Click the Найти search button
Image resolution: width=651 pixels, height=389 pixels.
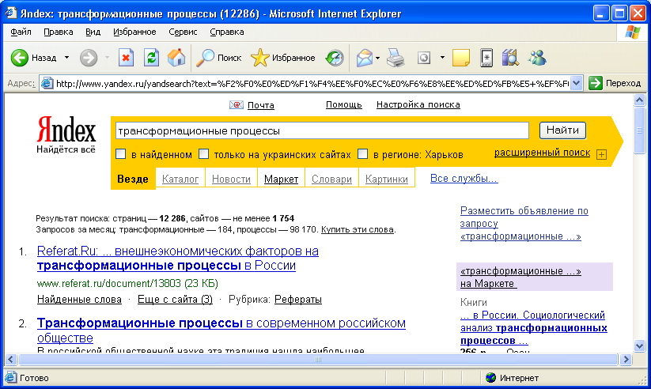coord(562,130)
